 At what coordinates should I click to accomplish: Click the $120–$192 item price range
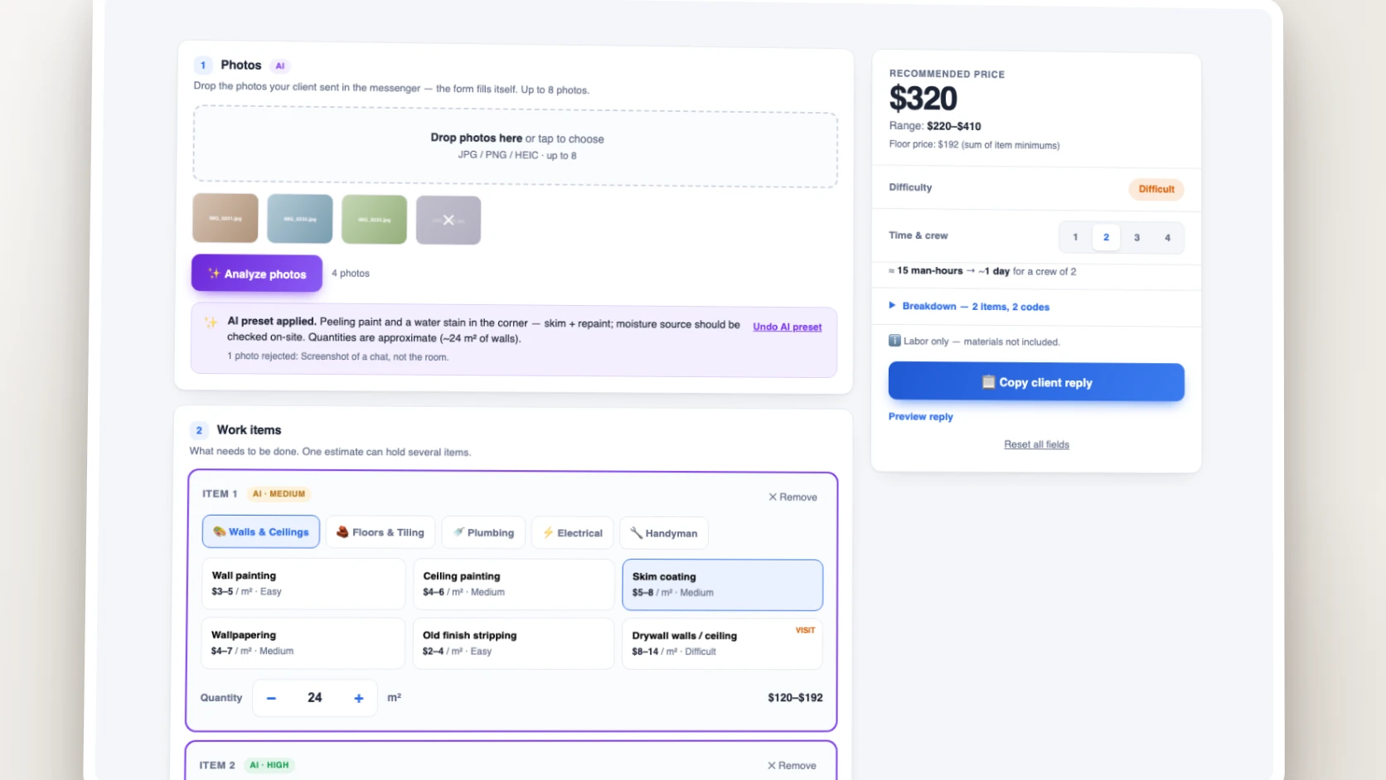pos(795,698)
